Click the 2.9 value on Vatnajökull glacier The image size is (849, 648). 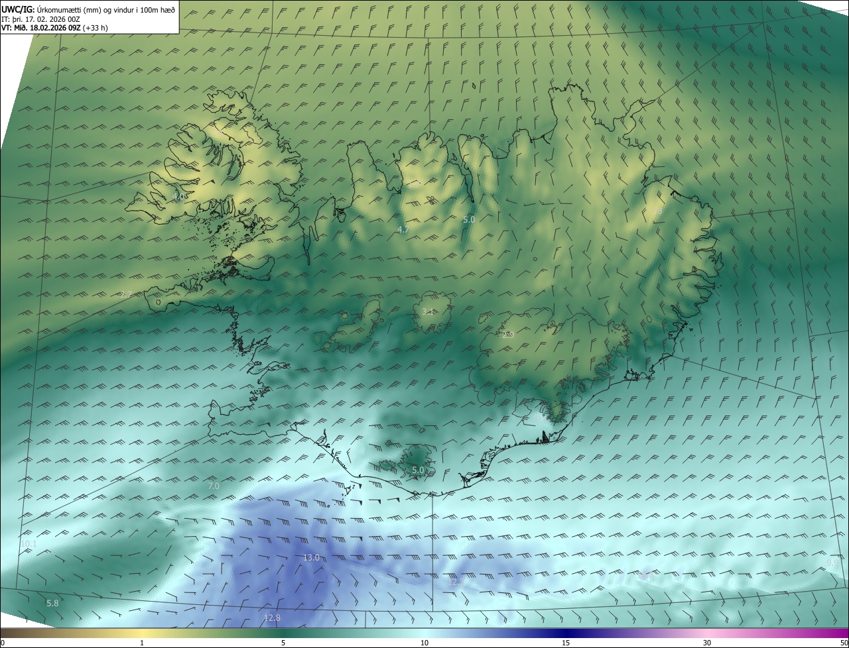(x=508, y=335)
